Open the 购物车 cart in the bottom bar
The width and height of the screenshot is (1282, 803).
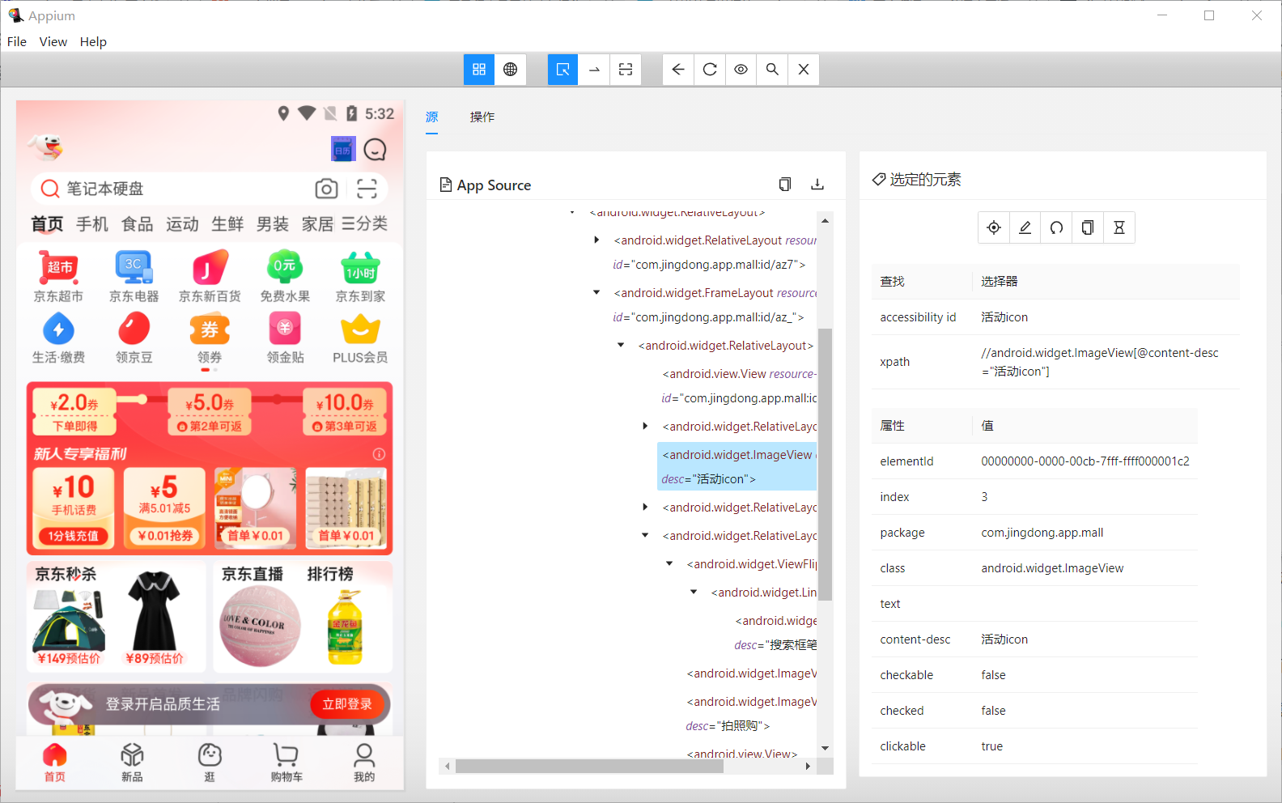(287, 763)
